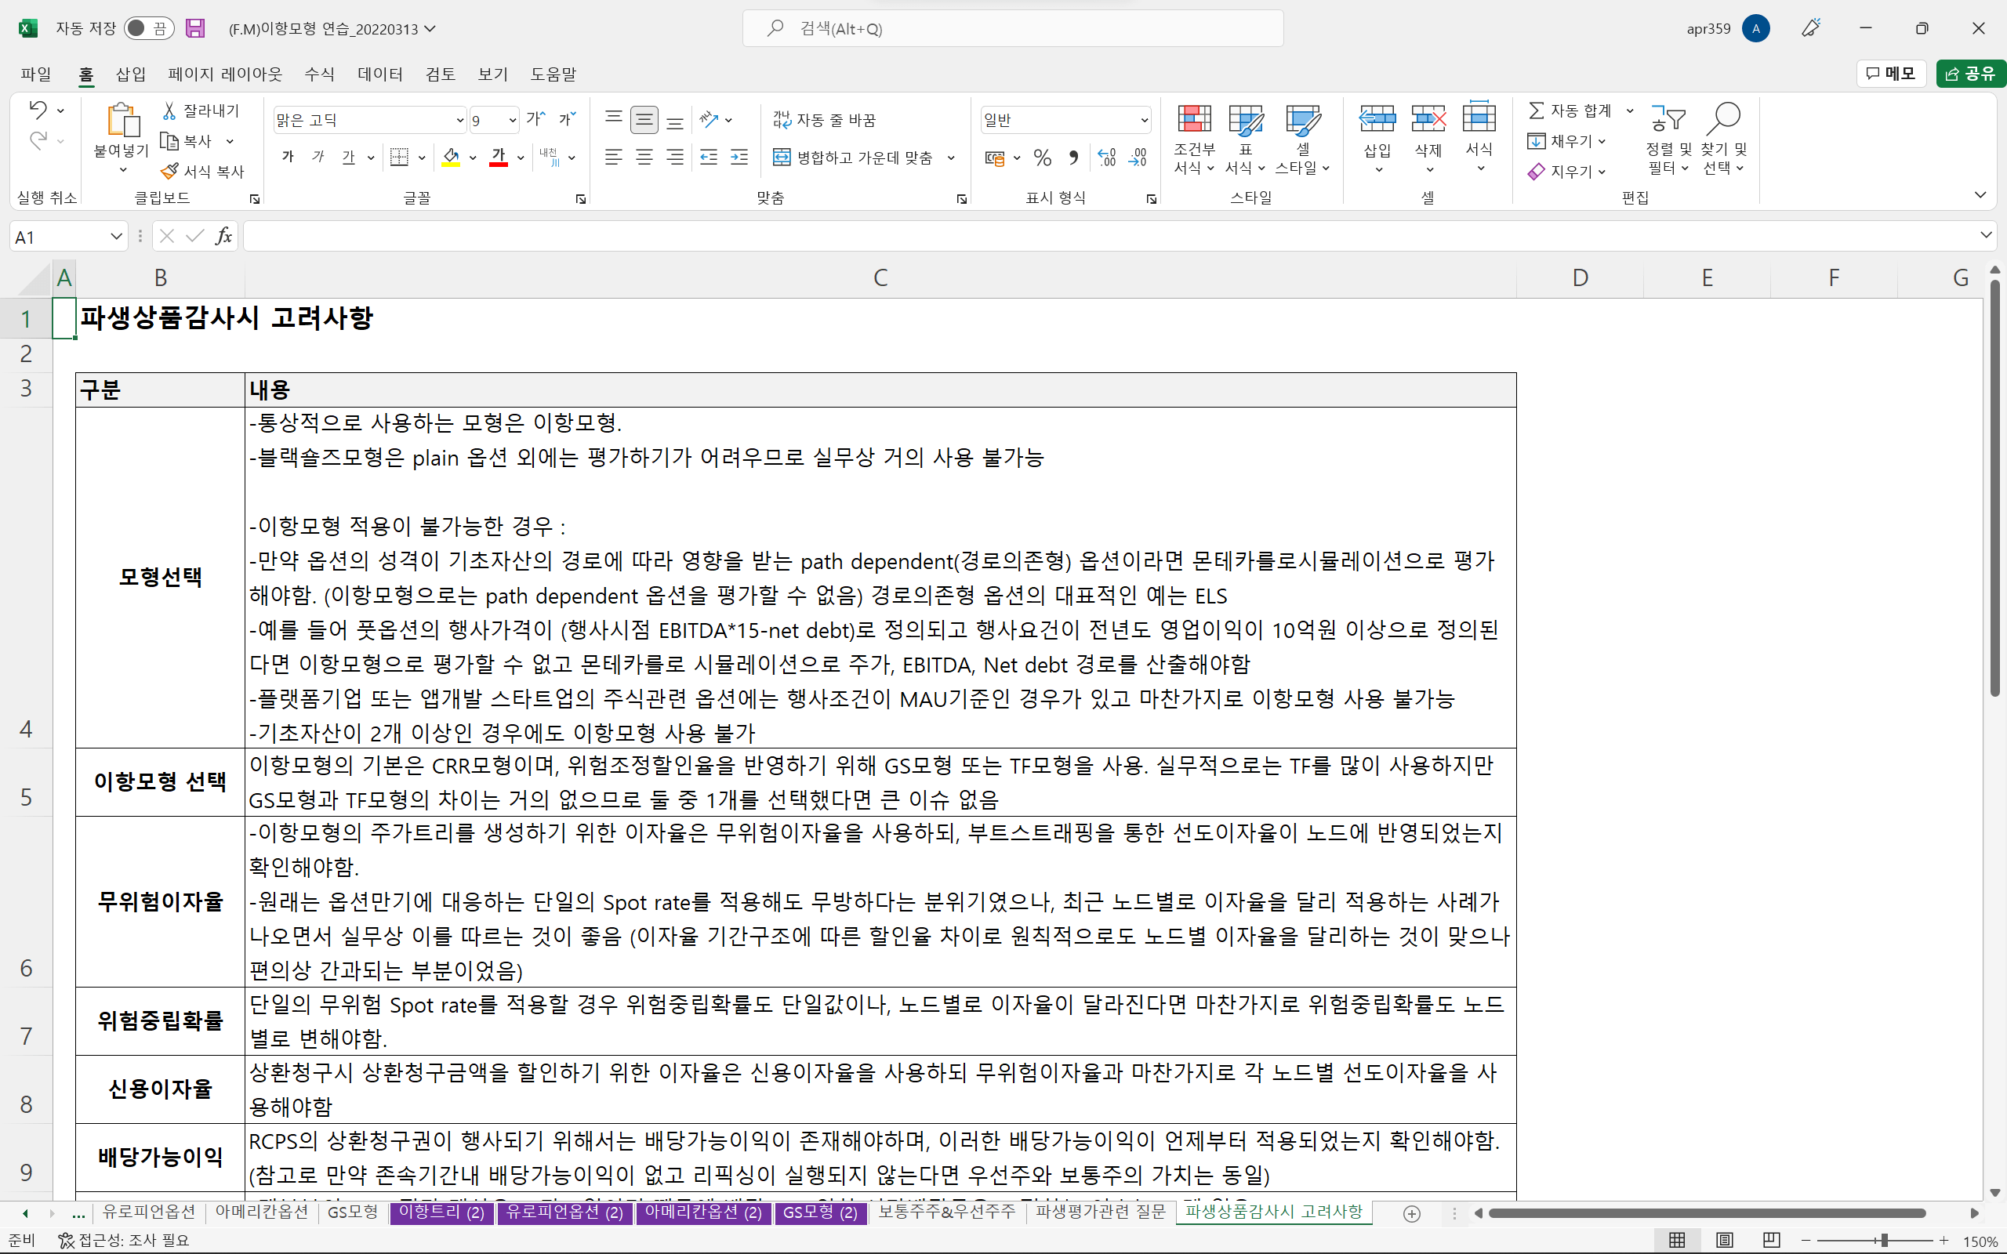Decrease font size with the 가v icon
This screenshot has height=1254, width=2007.
click(568, 119)
